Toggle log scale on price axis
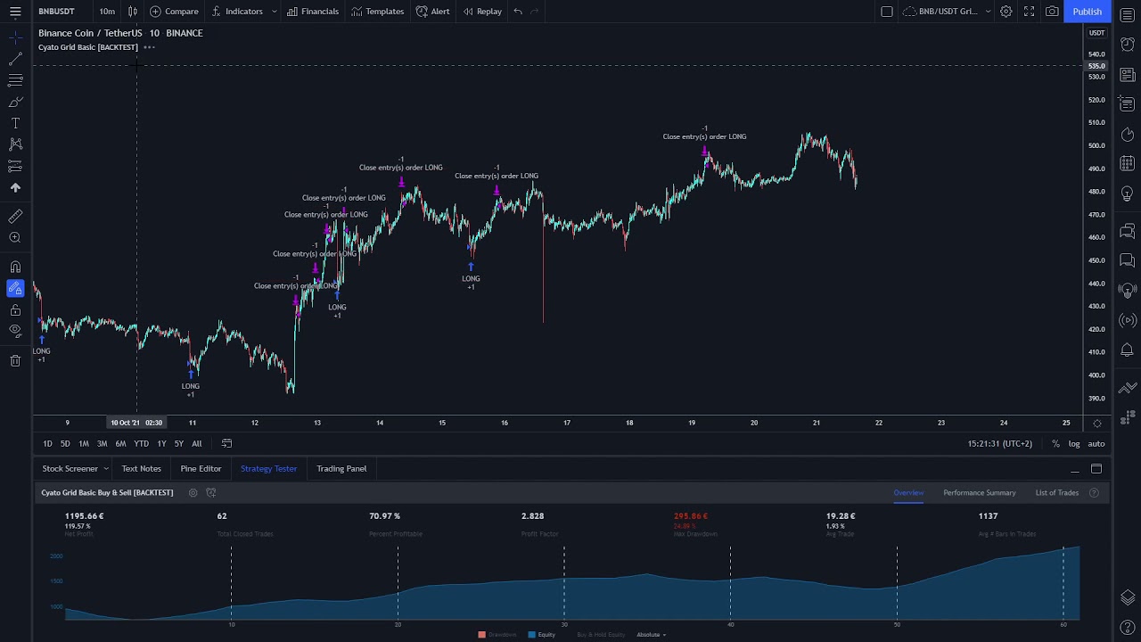 (x=1074, y=443)
